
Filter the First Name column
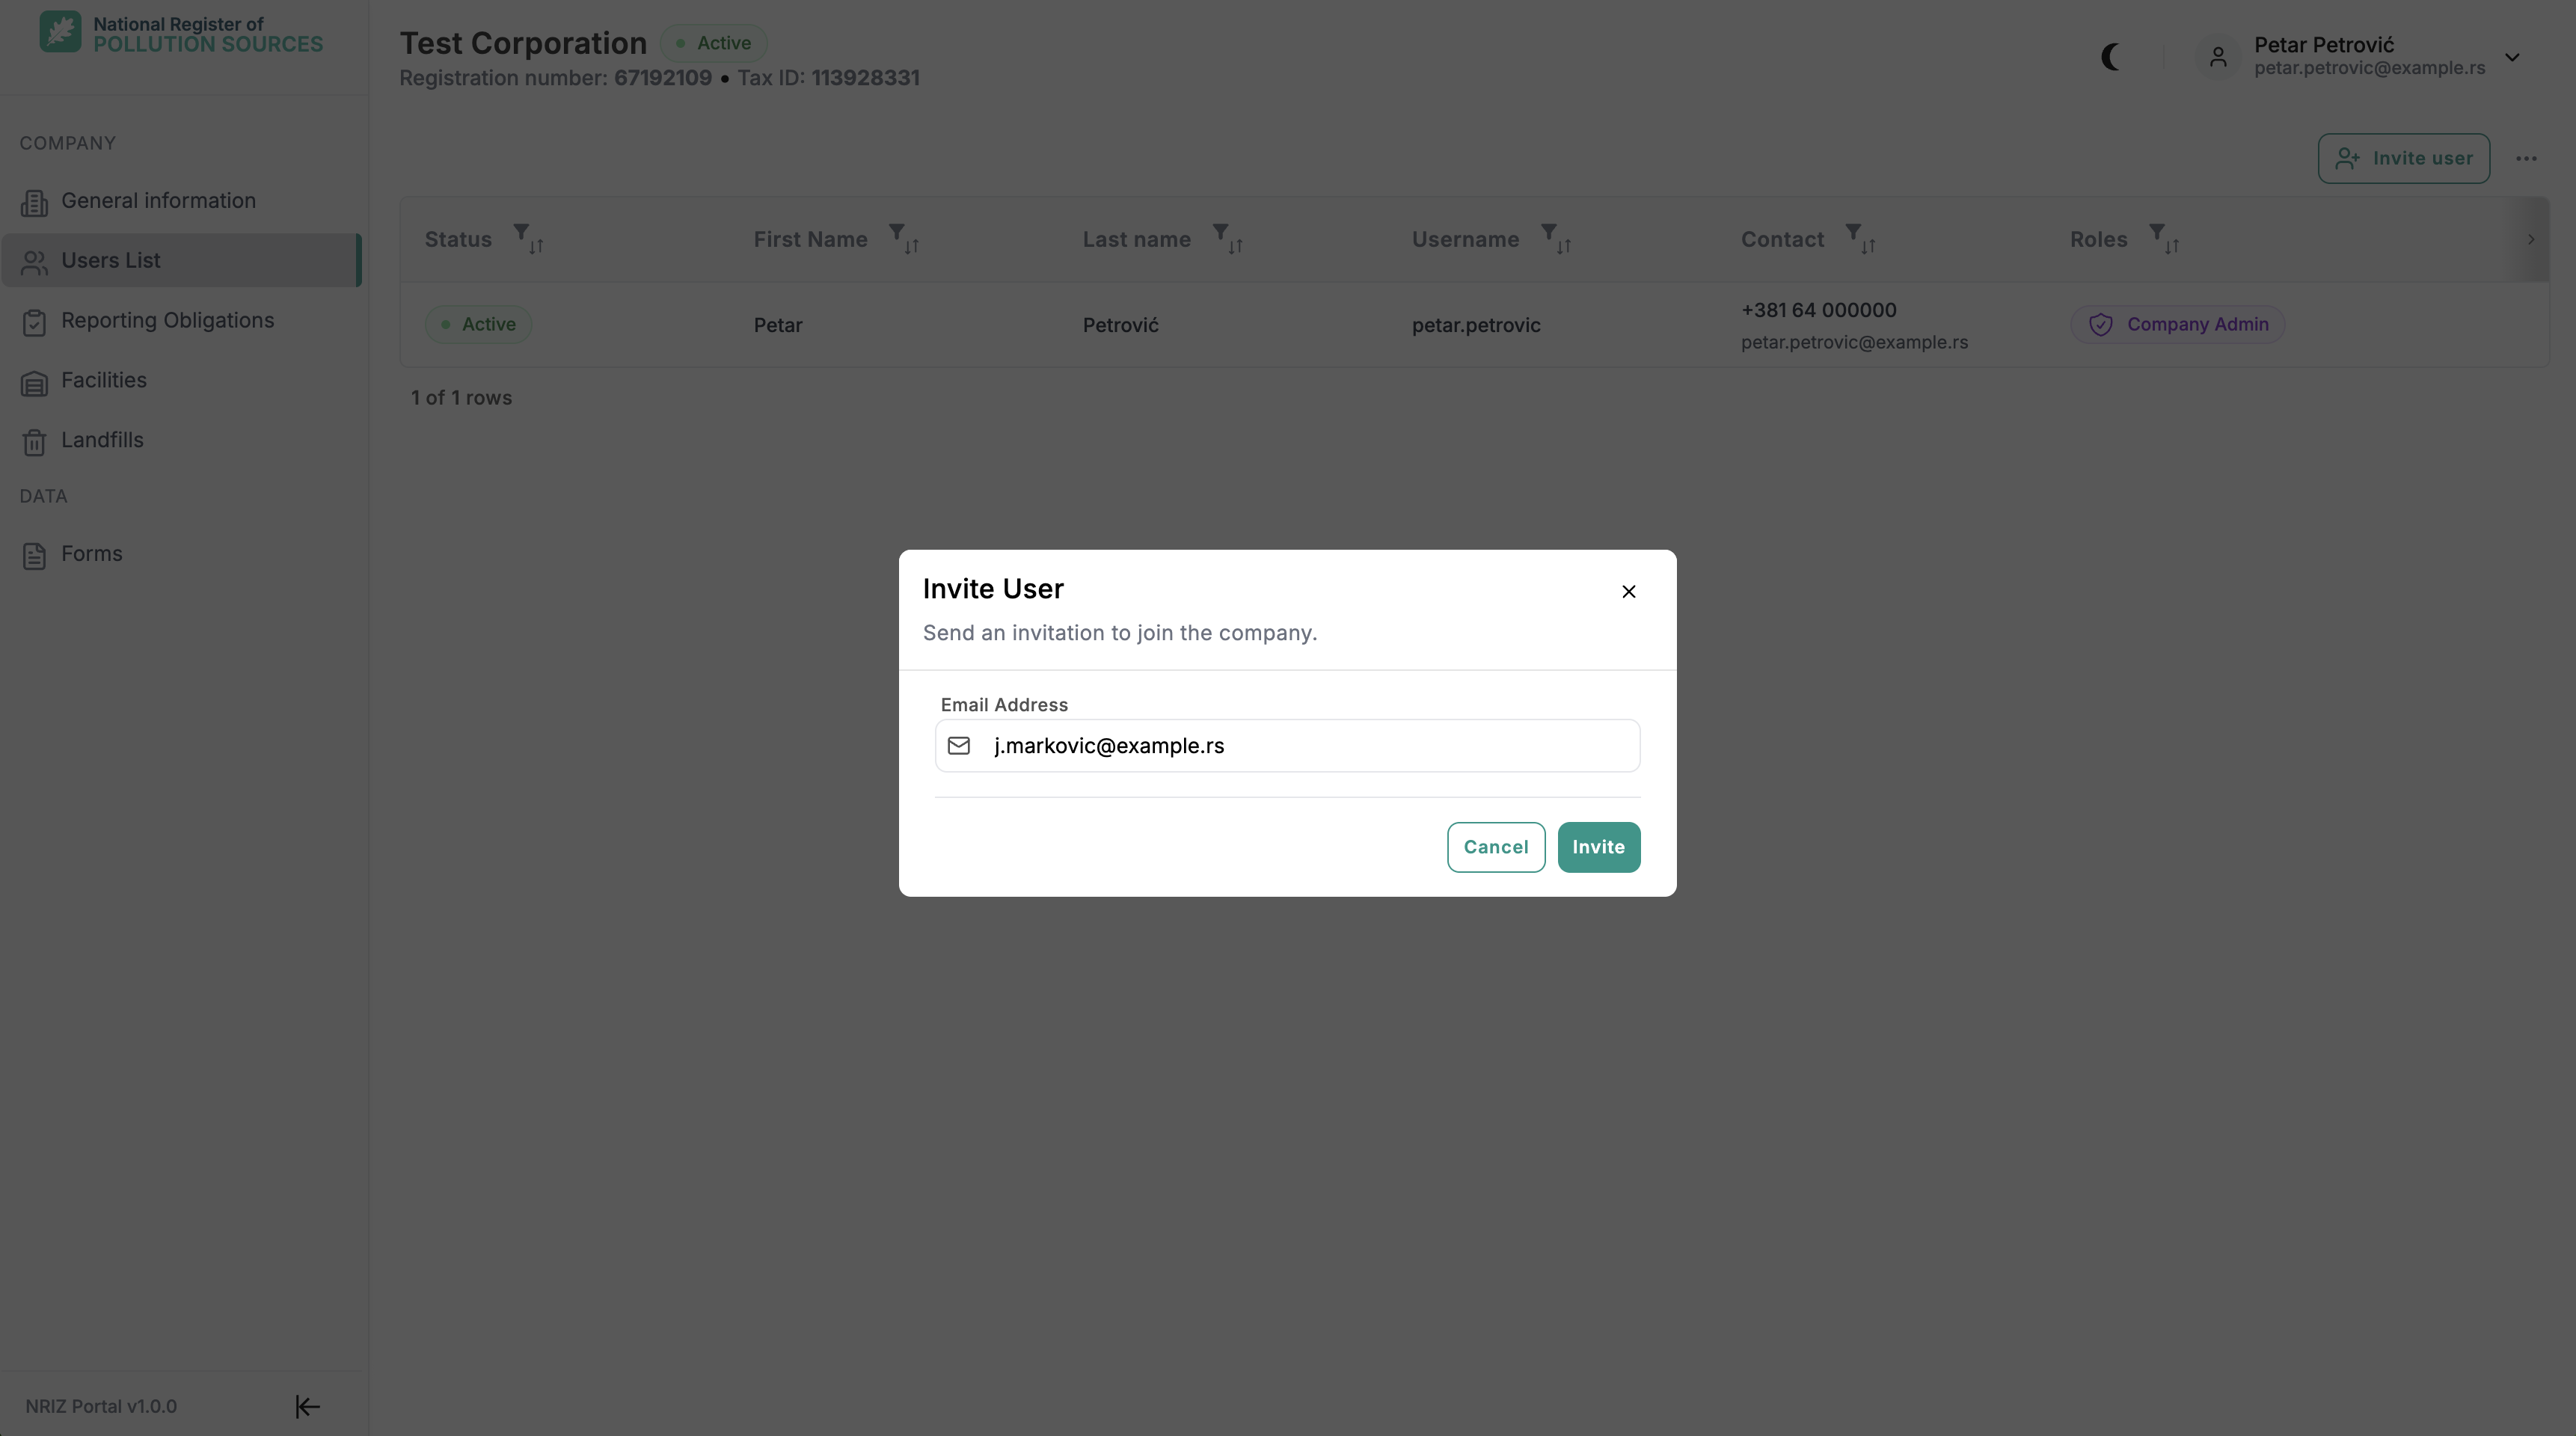point(897,232)
